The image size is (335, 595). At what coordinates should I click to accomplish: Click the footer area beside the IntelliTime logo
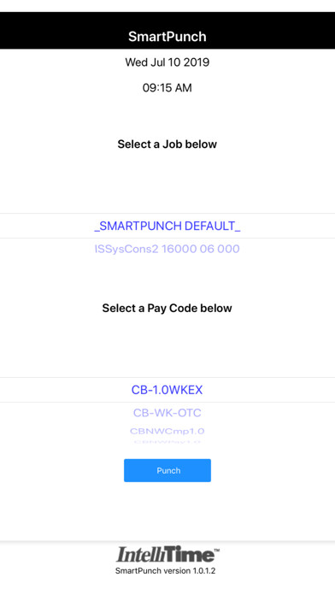point(279,562)
